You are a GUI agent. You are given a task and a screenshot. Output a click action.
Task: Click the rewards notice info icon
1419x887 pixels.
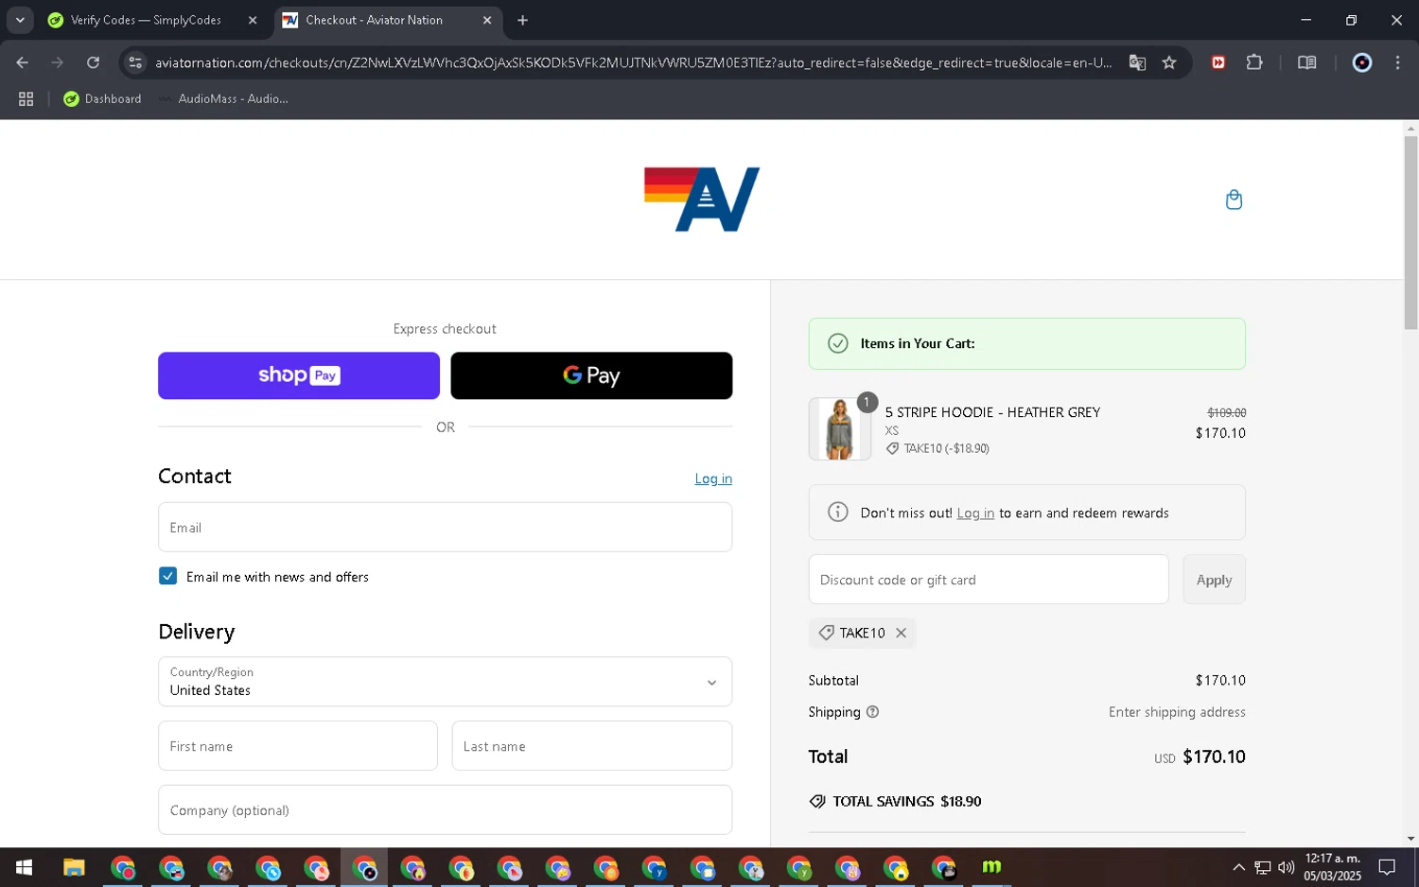(x=837, y=512)
